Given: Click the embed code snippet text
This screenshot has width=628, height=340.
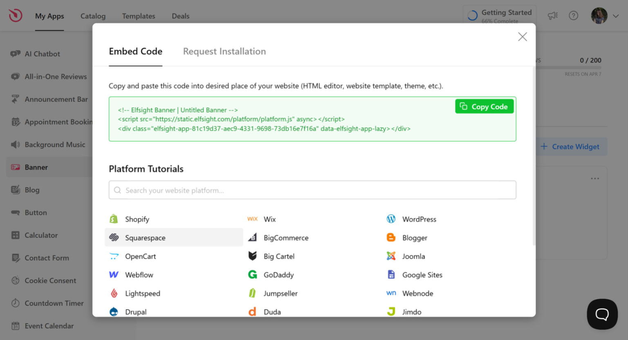Looking at the screenshot, I should point(264,120).
